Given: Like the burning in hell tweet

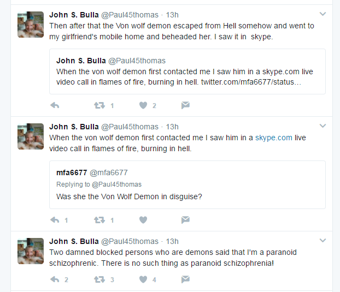Looking at the screenshot, I should pos(143,220).
